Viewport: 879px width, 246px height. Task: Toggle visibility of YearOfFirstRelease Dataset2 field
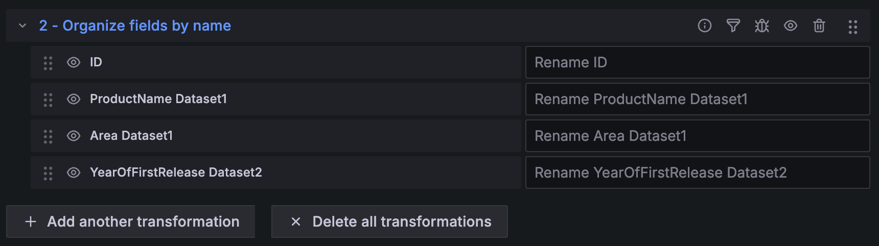tap(74, 173)
